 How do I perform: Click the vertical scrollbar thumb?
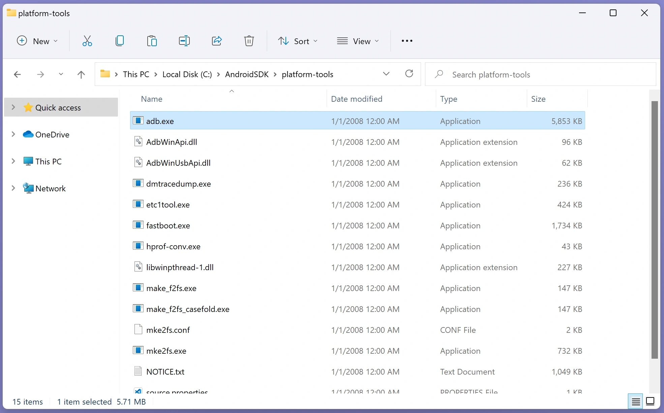655,230
